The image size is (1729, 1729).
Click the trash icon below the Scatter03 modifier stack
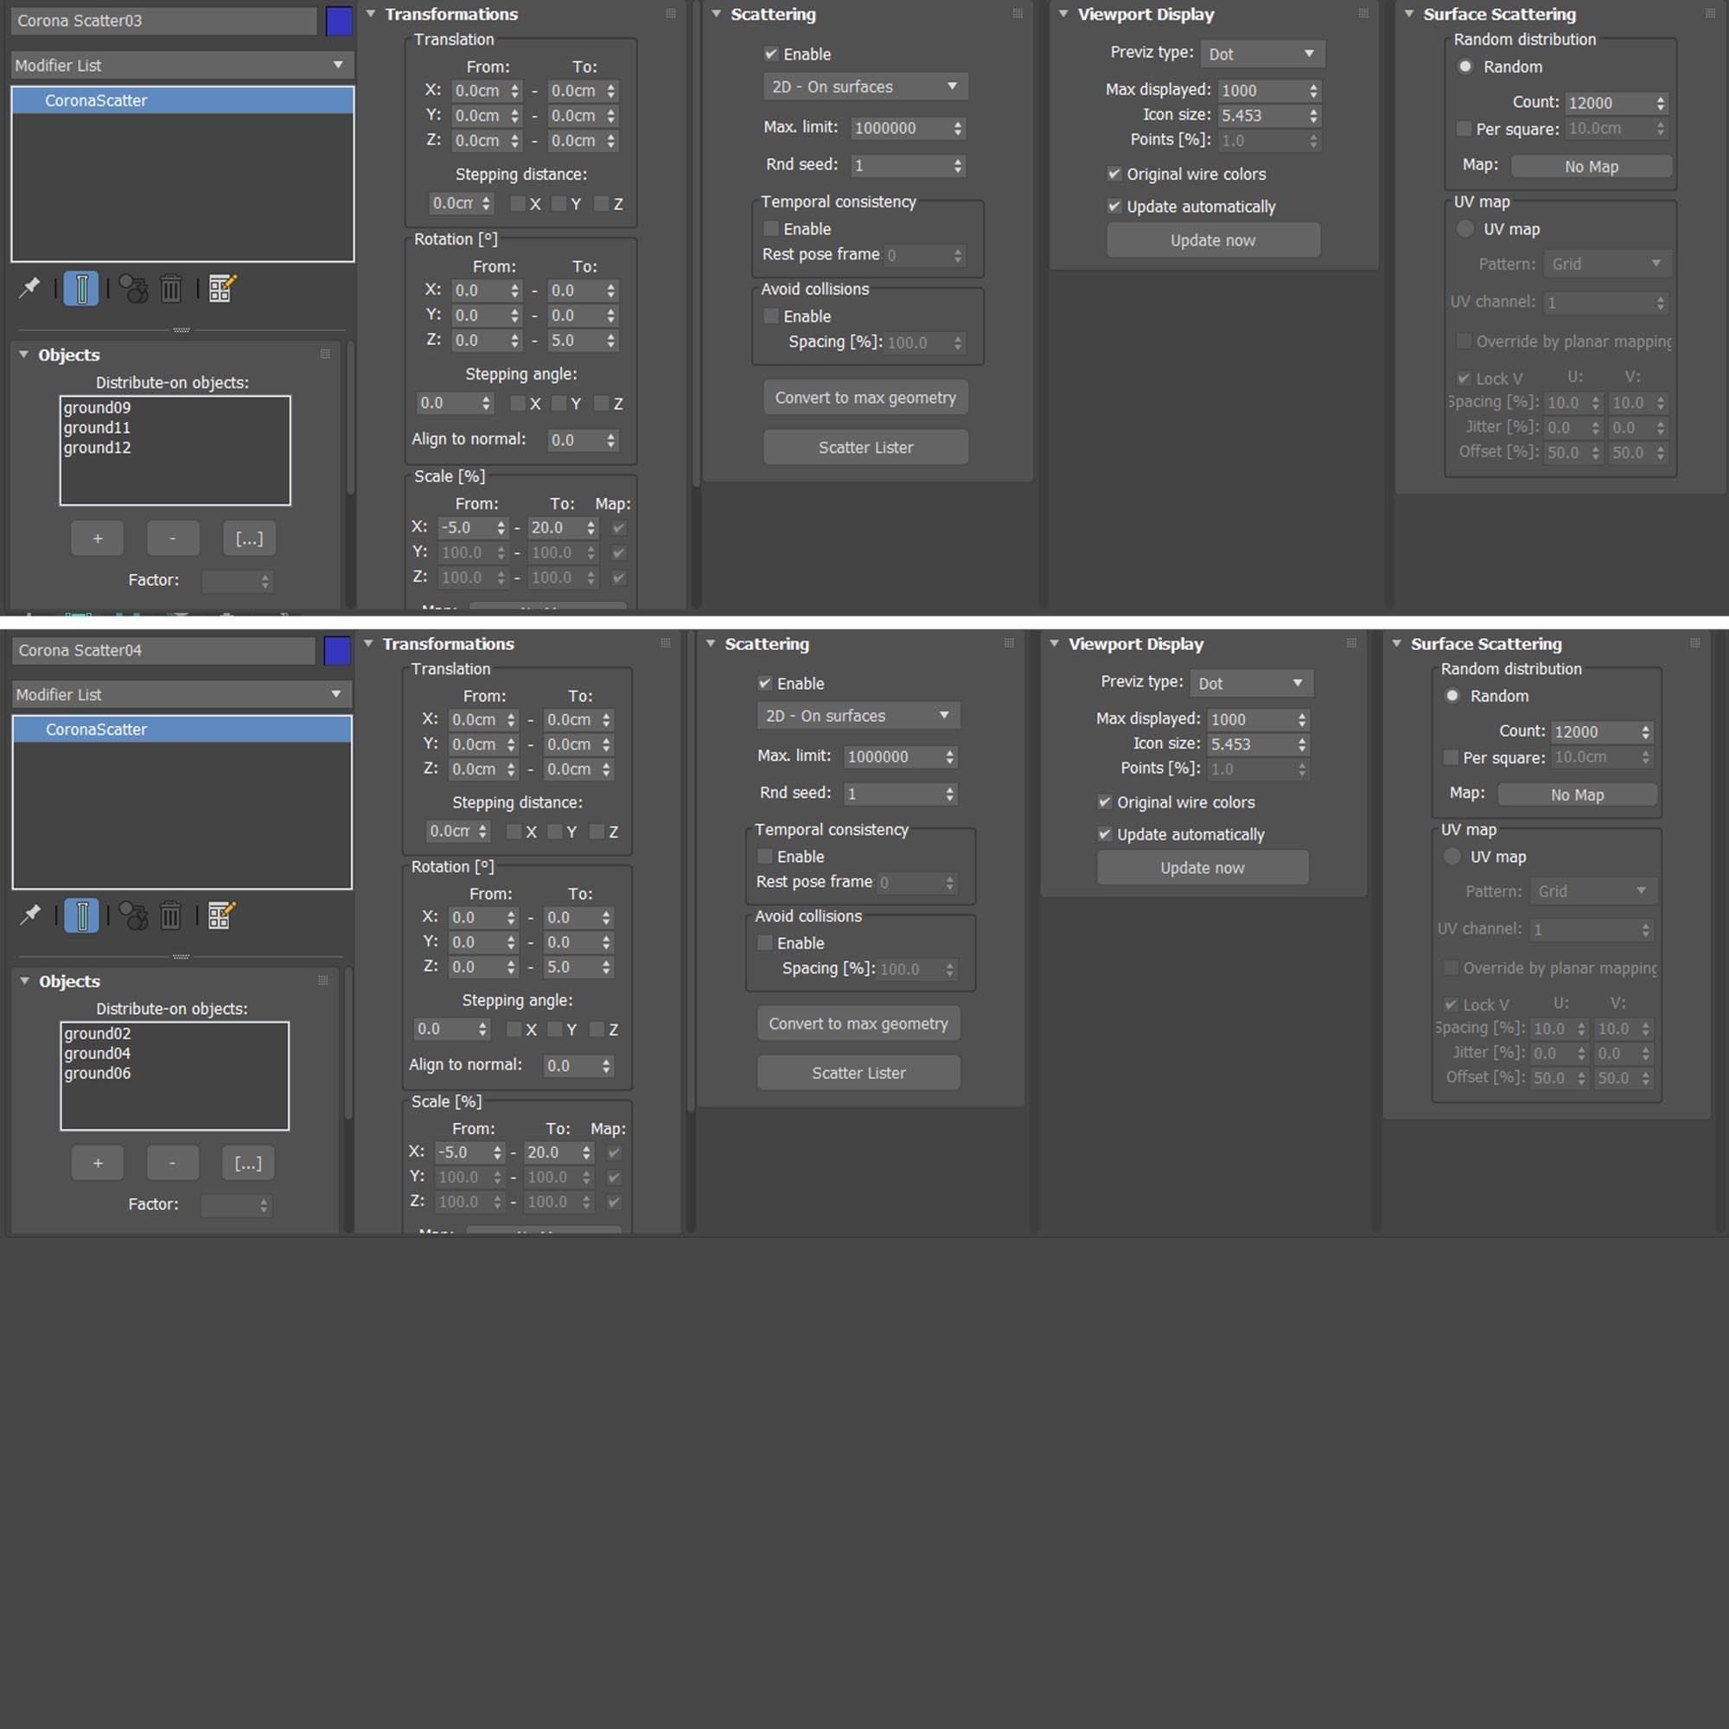click(x=171, y=289)
